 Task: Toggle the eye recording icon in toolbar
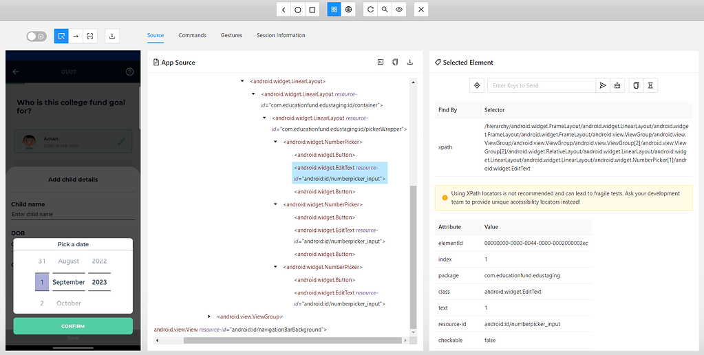click(399, 10)
